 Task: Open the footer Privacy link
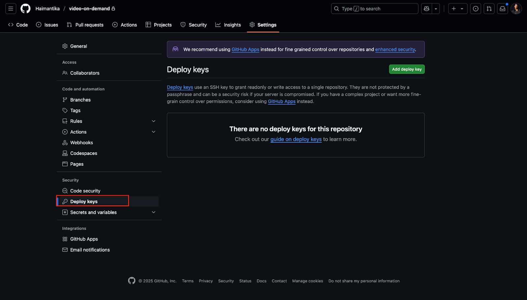point(206,281)
